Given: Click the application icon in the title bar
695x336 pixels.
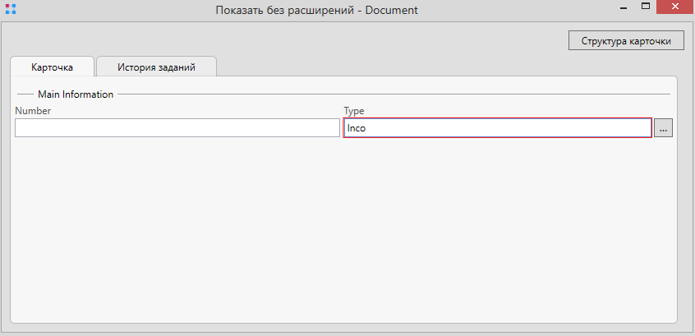Looking at the screenshot, I should (x=11, y=10).
